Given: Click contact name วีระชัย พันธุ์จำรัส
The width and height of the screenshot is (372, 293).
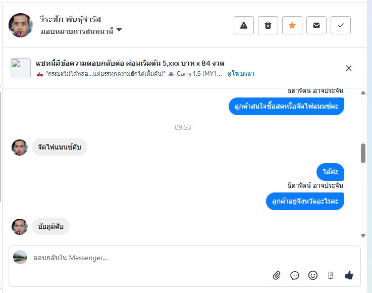Looking at the screenshot, I should tap(71, 19).
